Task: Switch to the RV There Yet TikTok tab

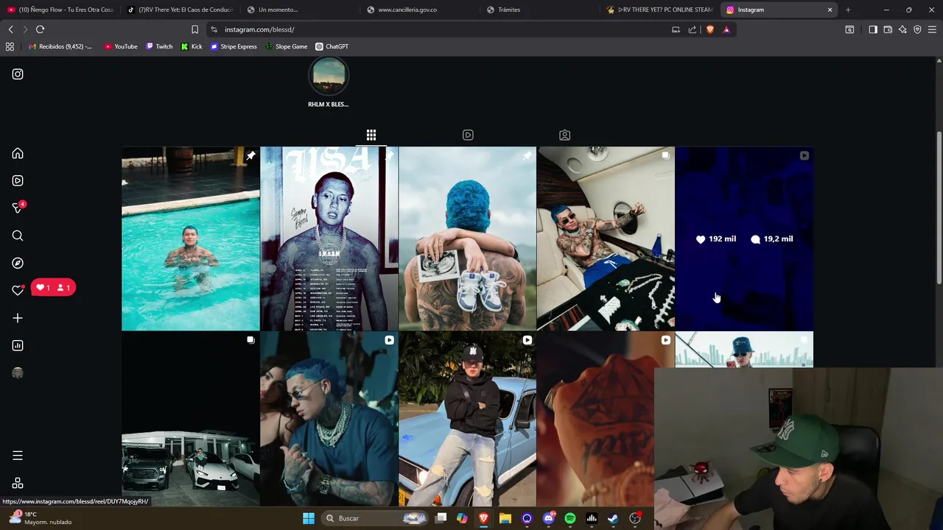Action: [x=180, y=10]
